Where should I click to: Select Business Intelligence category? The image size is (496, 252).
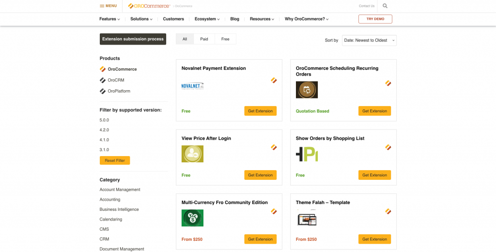pos(119,209)
